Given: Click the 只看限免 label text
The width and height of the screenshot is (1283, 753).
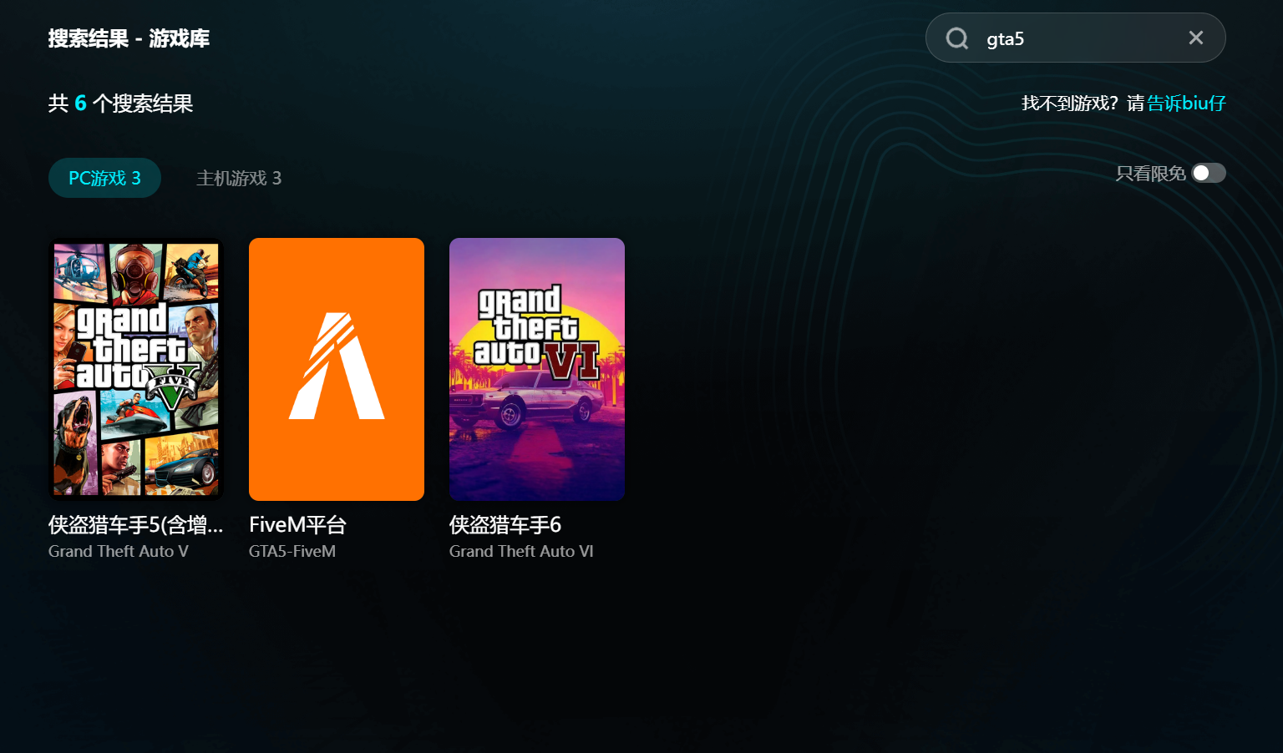Looking at the screenshot, I should (x=1151, y=174).
